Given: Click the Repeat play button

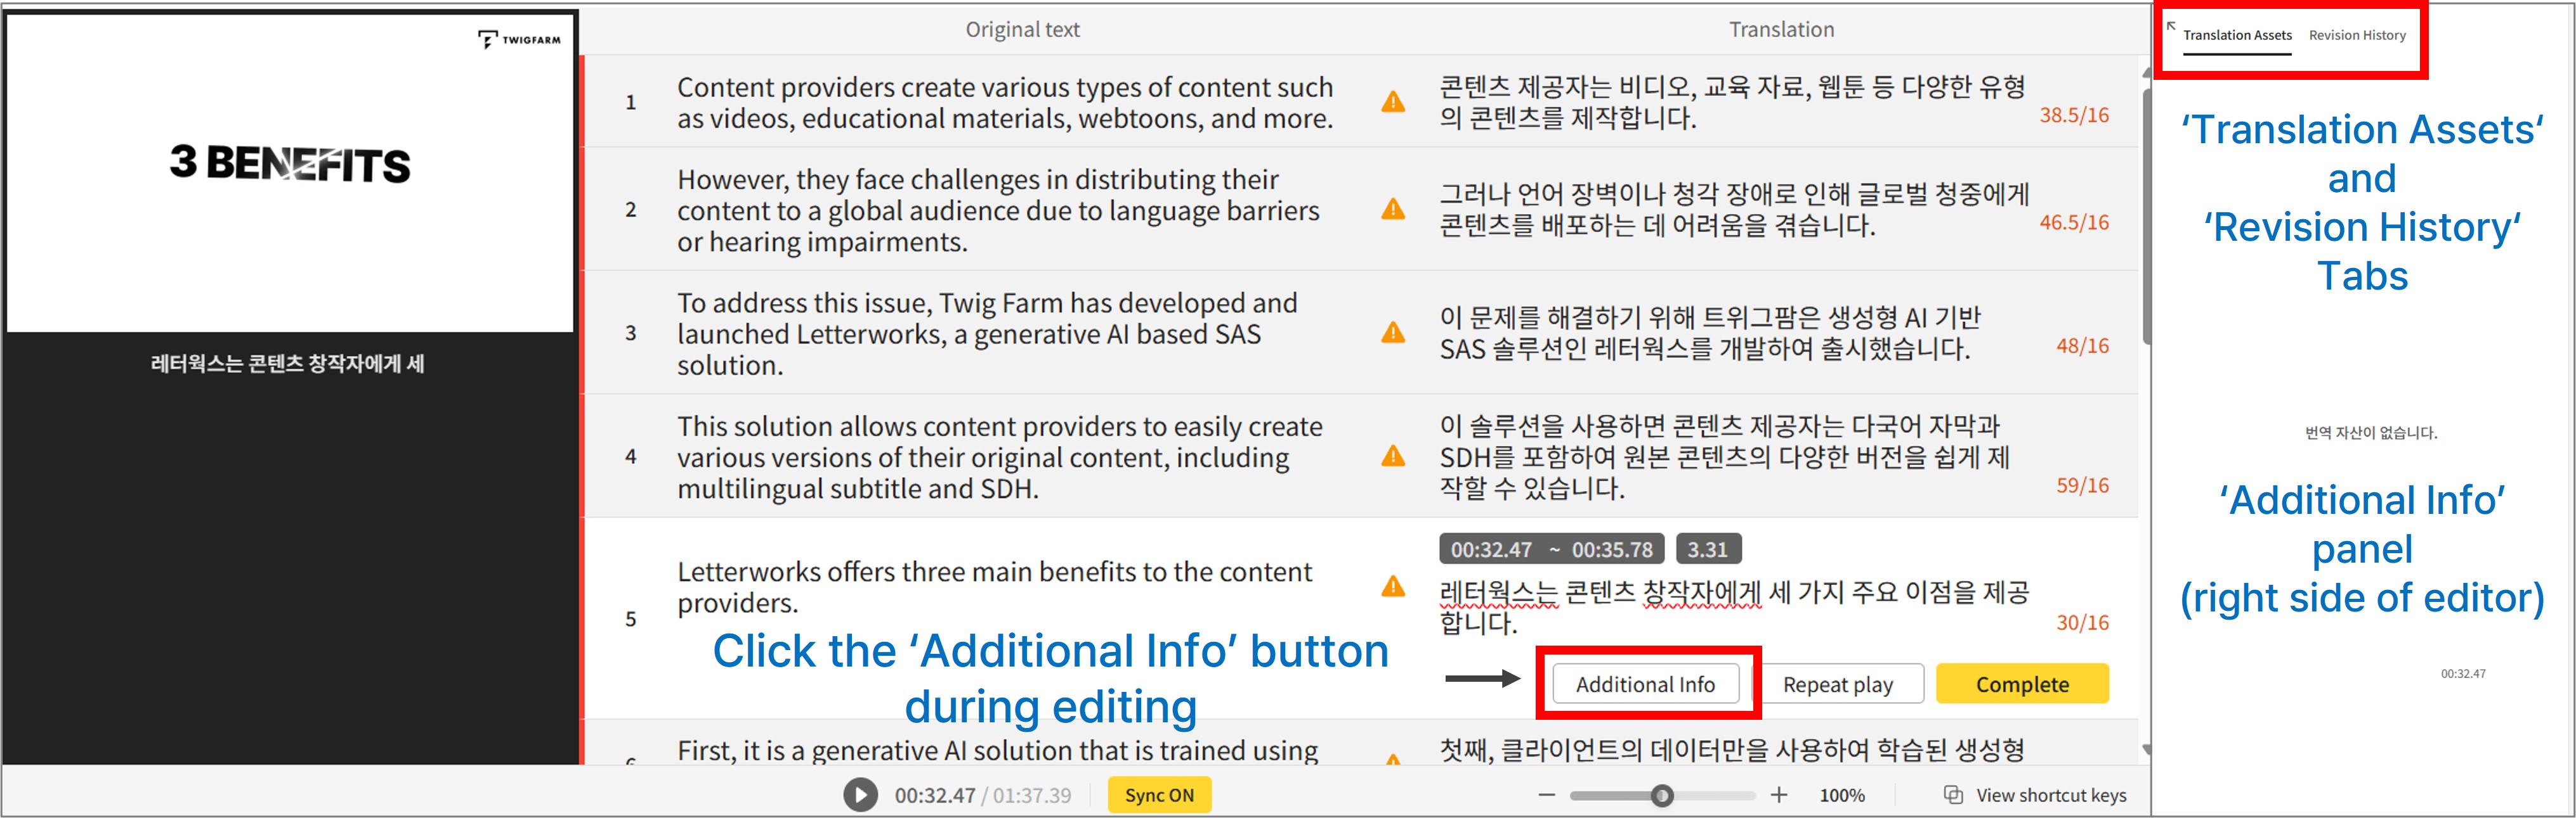Looking at the screenshot, I should tap(1837, 684).
